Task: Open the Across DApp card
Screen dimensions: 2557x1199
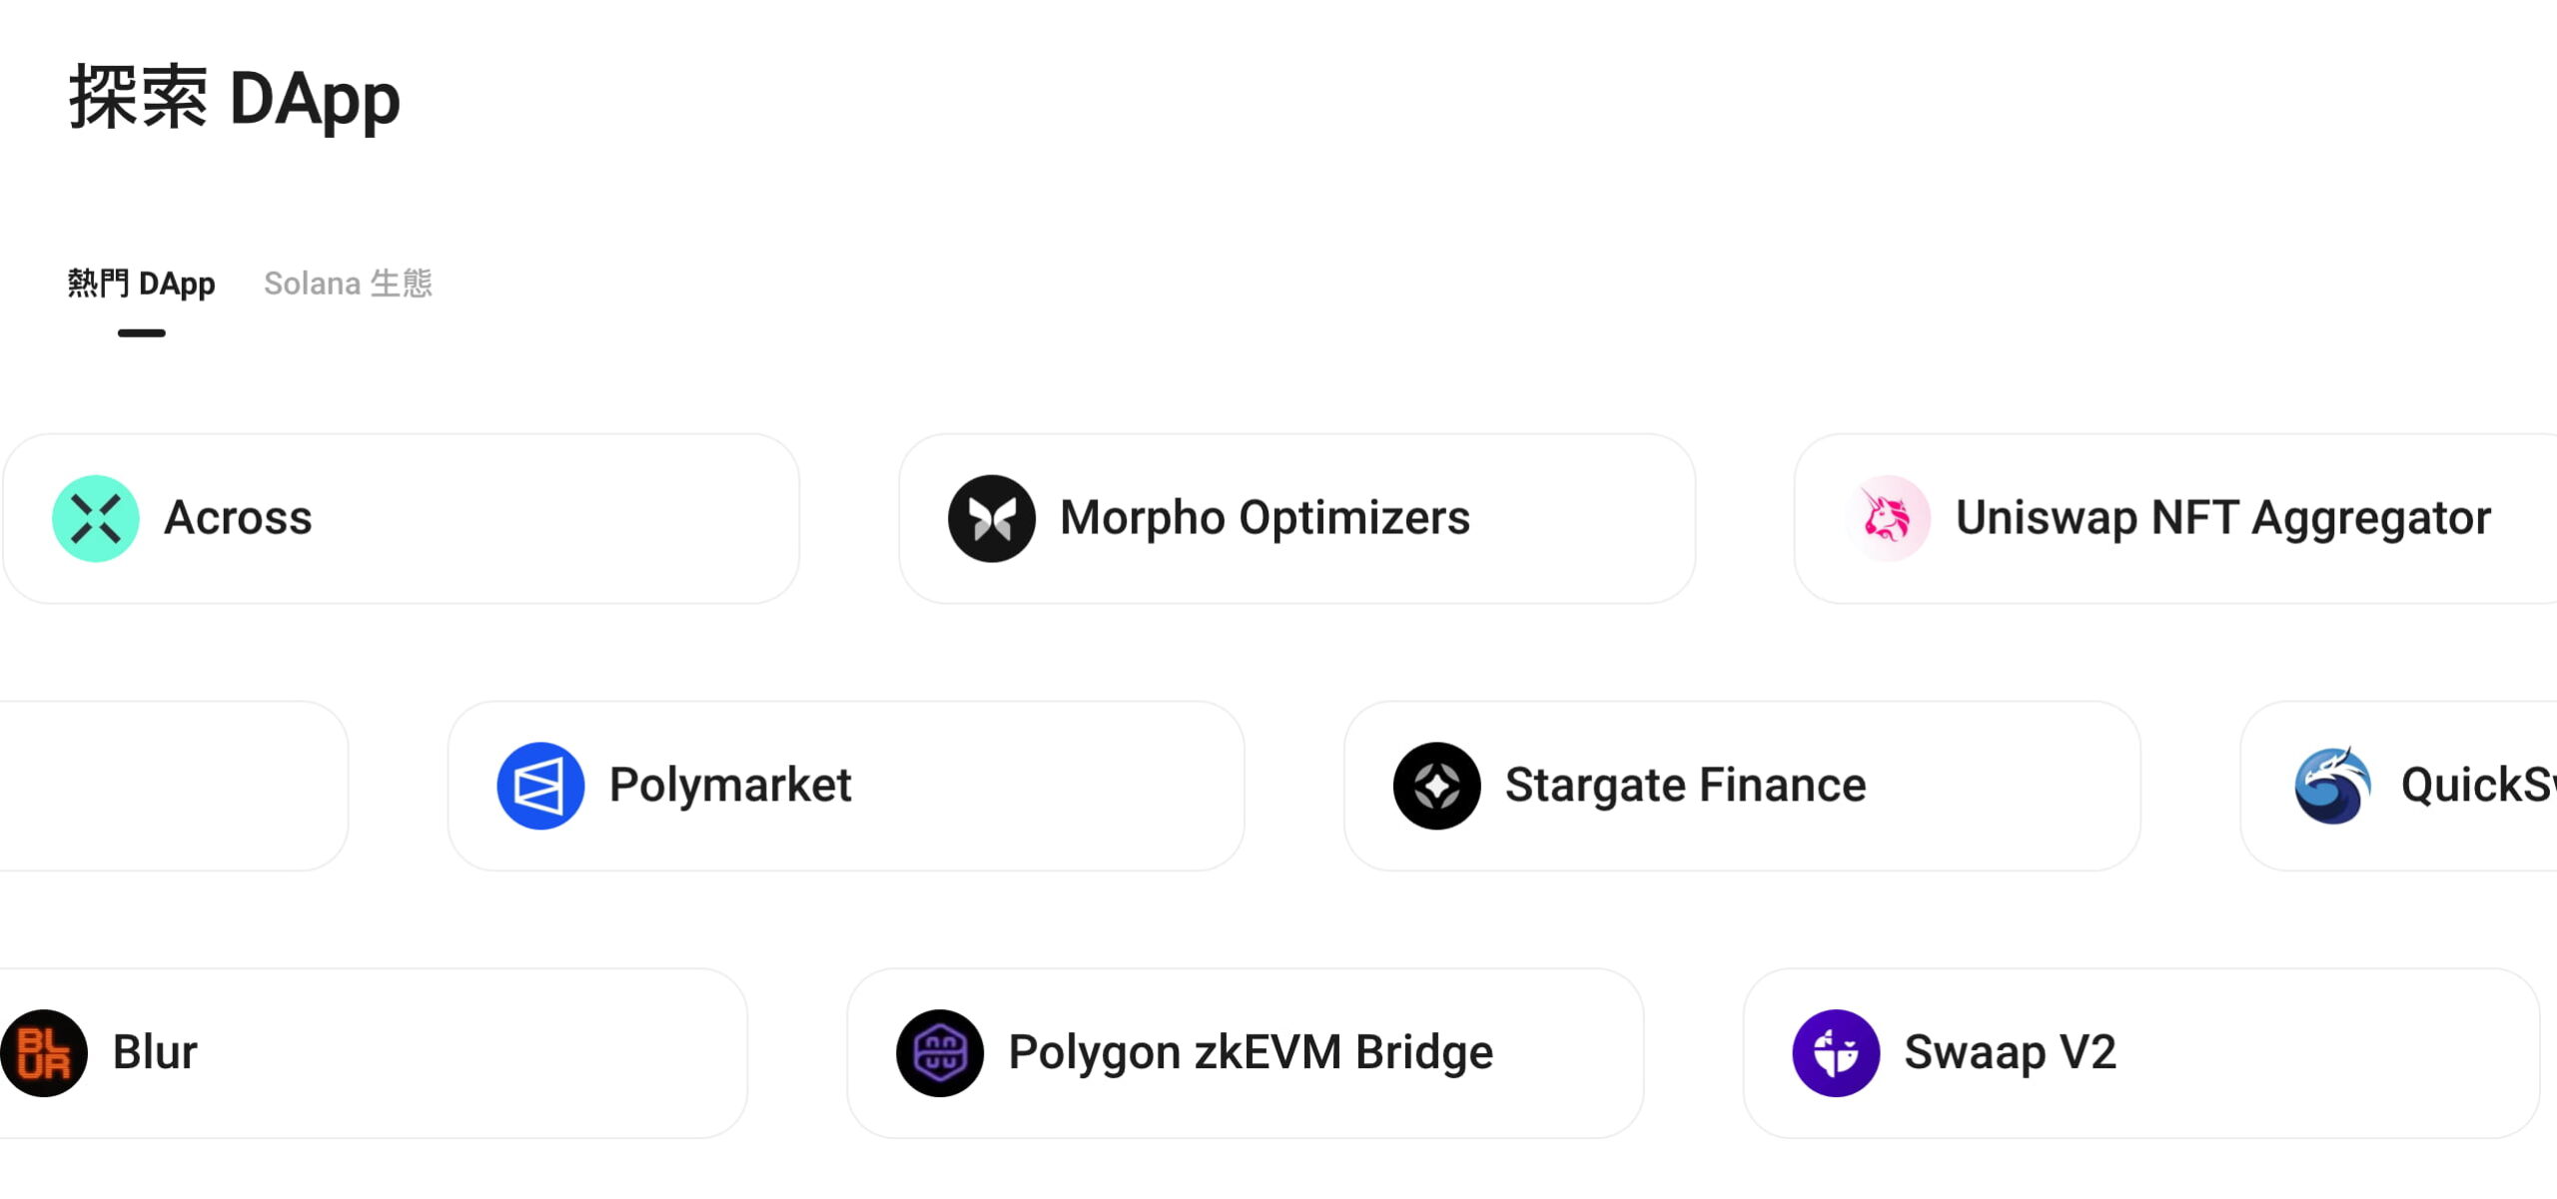Action: pyautogui.click(x=401, y=518)
